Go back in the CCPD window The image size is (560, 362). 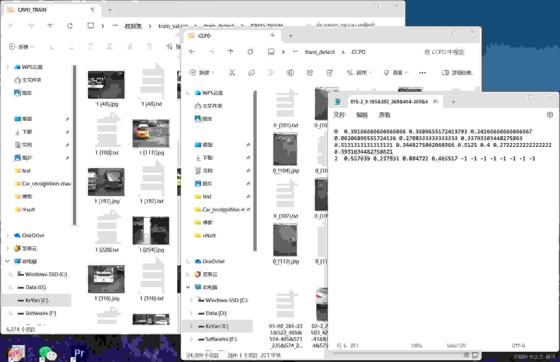(x=192, y=52)
